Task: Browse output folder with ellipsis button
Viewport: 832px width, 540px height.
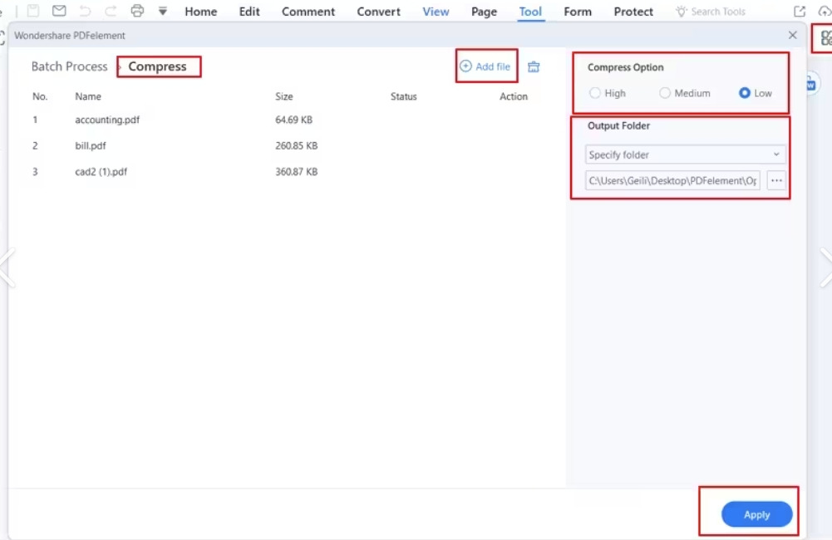Action: pyautogui.click(x=776, y=180)
